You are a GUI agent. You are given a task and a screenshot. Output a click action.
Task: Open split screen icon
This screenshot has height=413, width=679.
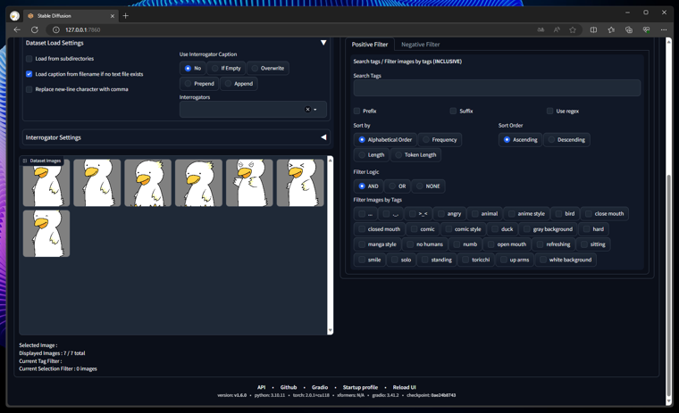click(x=594, y=29)
